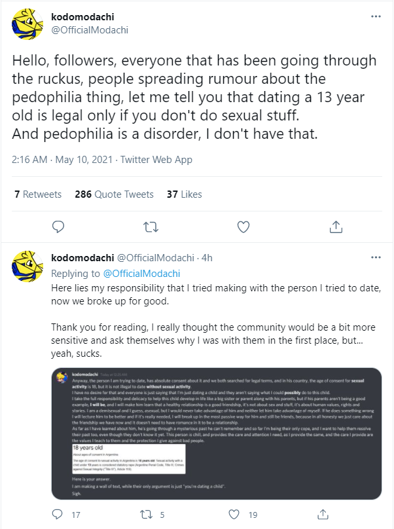Open profile avatar on the reply tweet
The width and height of the screenshot is (394, 529).
point(27,266)
